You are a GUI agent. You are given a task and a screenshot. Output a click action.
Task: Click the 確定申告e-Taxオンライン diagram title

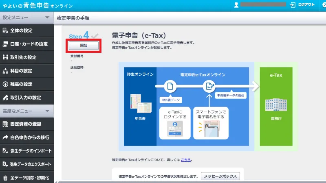(x=203, y=75)
